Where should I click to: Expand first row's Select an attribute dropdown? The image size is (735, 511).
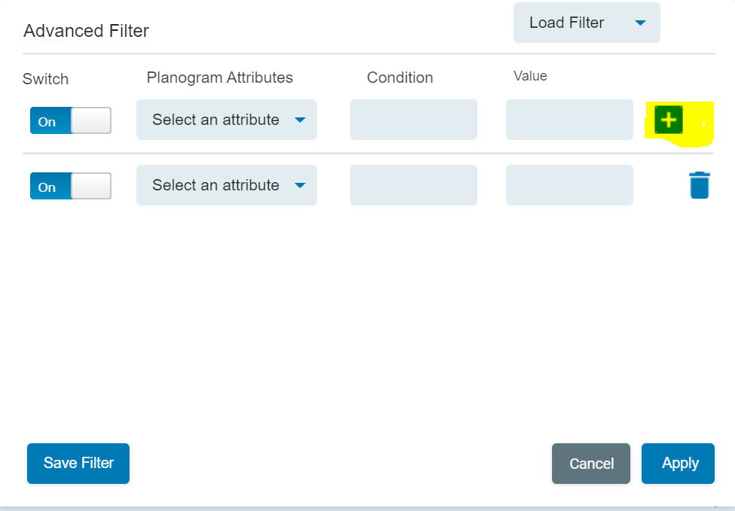[x=226, y=120]
